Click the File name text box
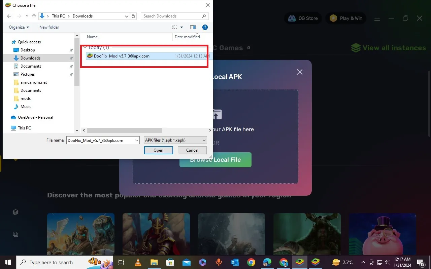 pyautogui.click(x=100, y=140)
